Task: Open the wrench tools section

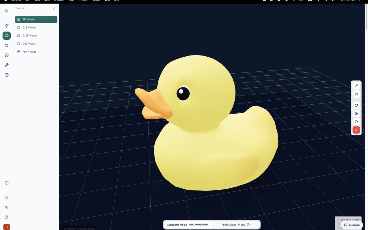Action: pos(7,65)
